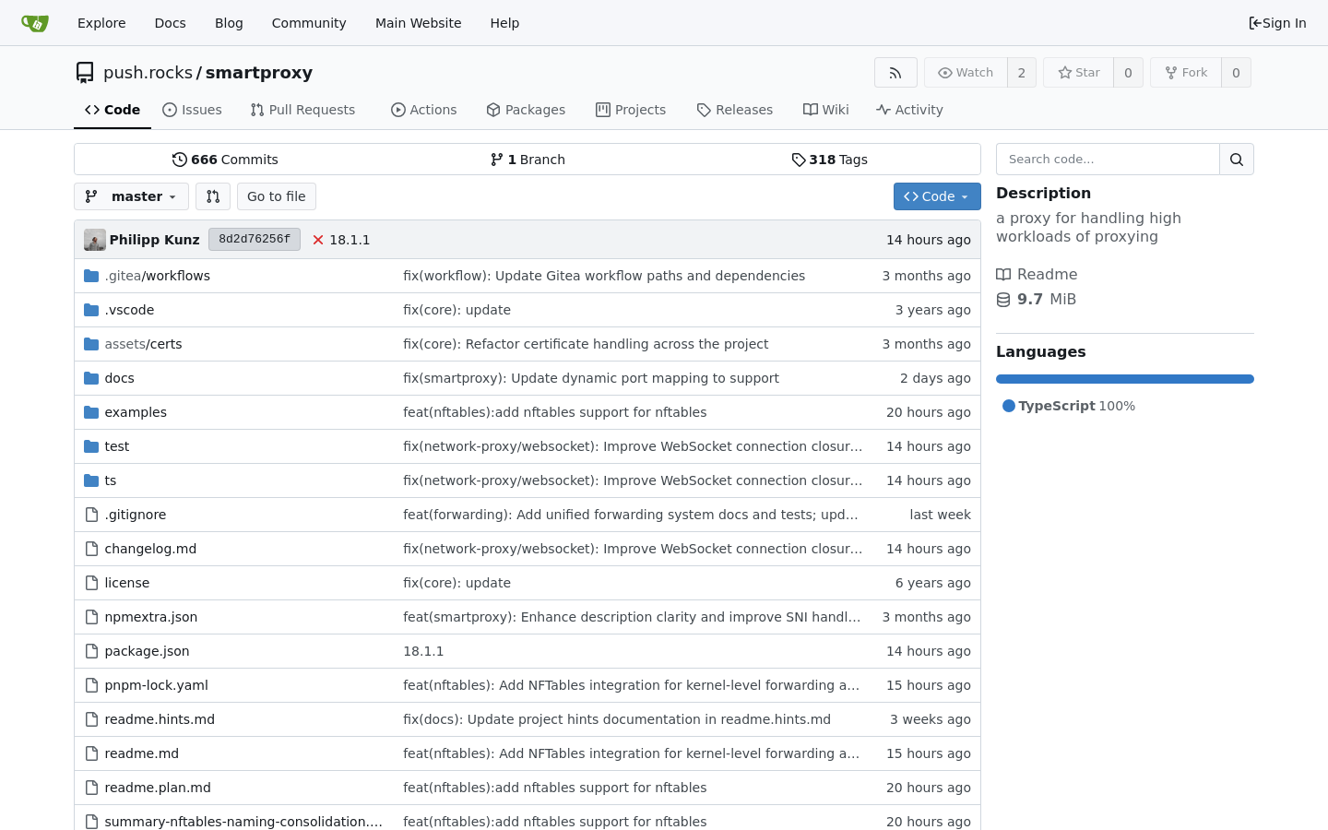Click Philipp Kunz's avatar image
1328x830 pixels.
[x=95, y=240]
